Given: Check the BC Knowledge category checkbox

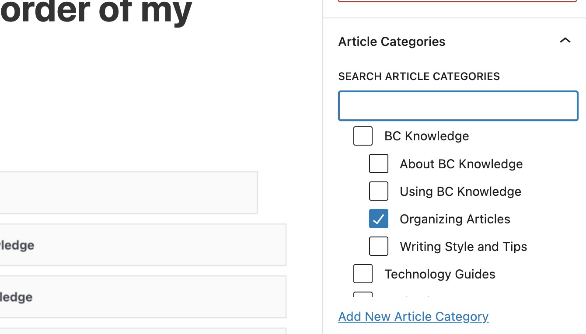Looking at the screenshot, I should pyautogui.click(x=363, y=136).
